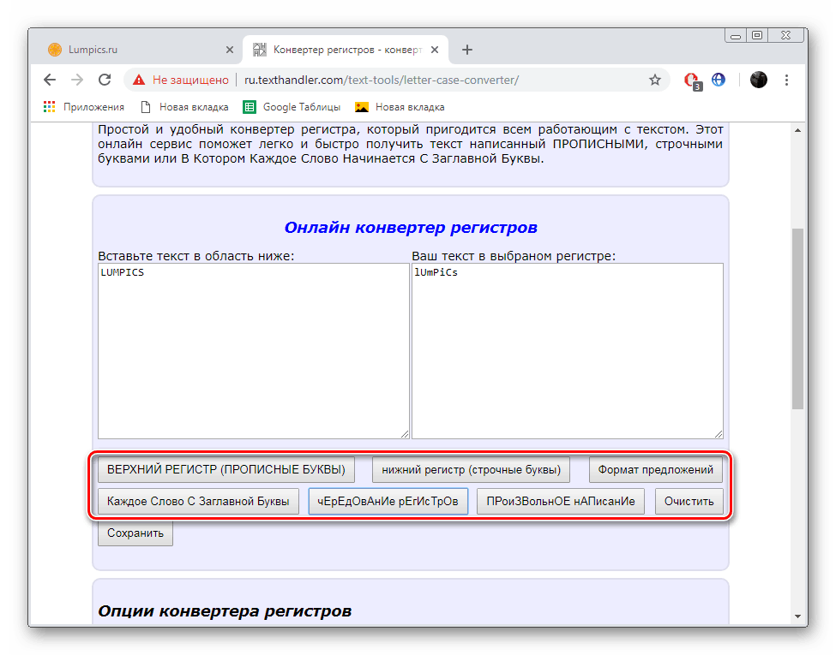Click the Формат предложений button

pyautogui.click(x=656, y=469)
